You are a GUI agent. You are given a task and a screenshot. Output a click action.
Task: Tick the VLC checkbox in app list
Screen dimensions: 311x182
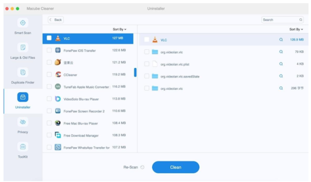49,38
